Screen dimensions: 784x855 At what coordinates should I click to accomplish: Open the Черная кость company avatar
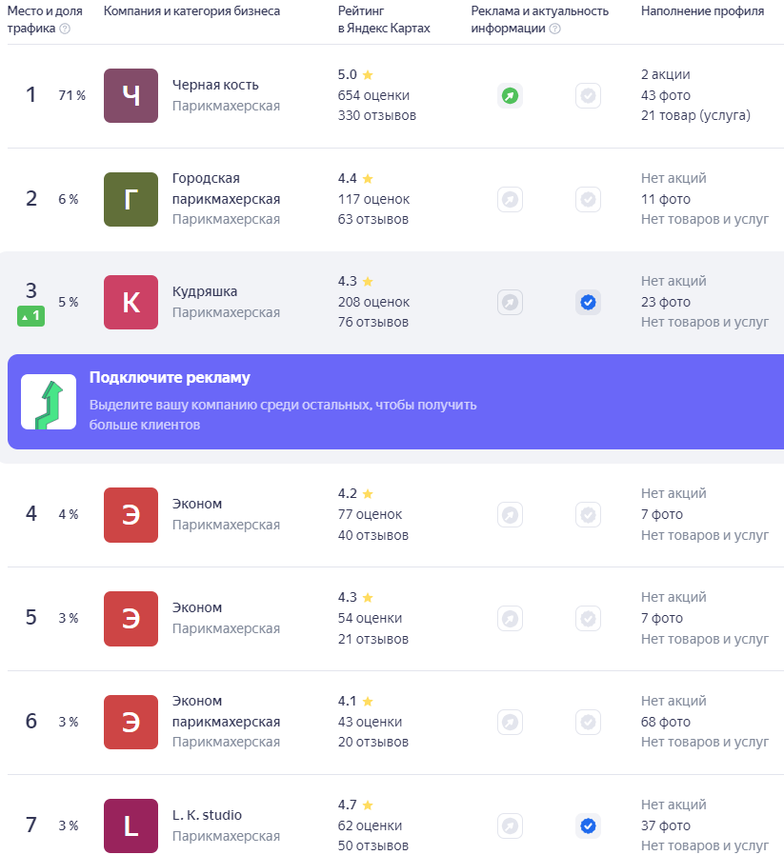tap(131, 96)
